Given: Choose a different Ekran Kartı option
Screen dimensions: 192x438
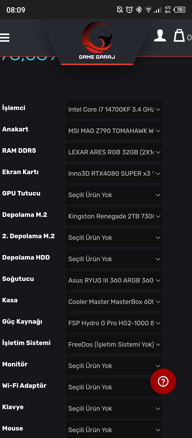Looking at the screenshot, I should pos(114,174).
